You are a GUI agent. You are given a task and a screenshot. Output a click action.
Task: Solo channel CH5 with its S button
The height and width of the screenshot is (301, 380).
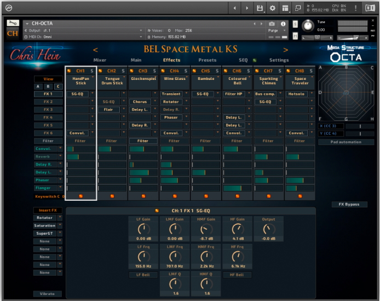pos(217,71)
